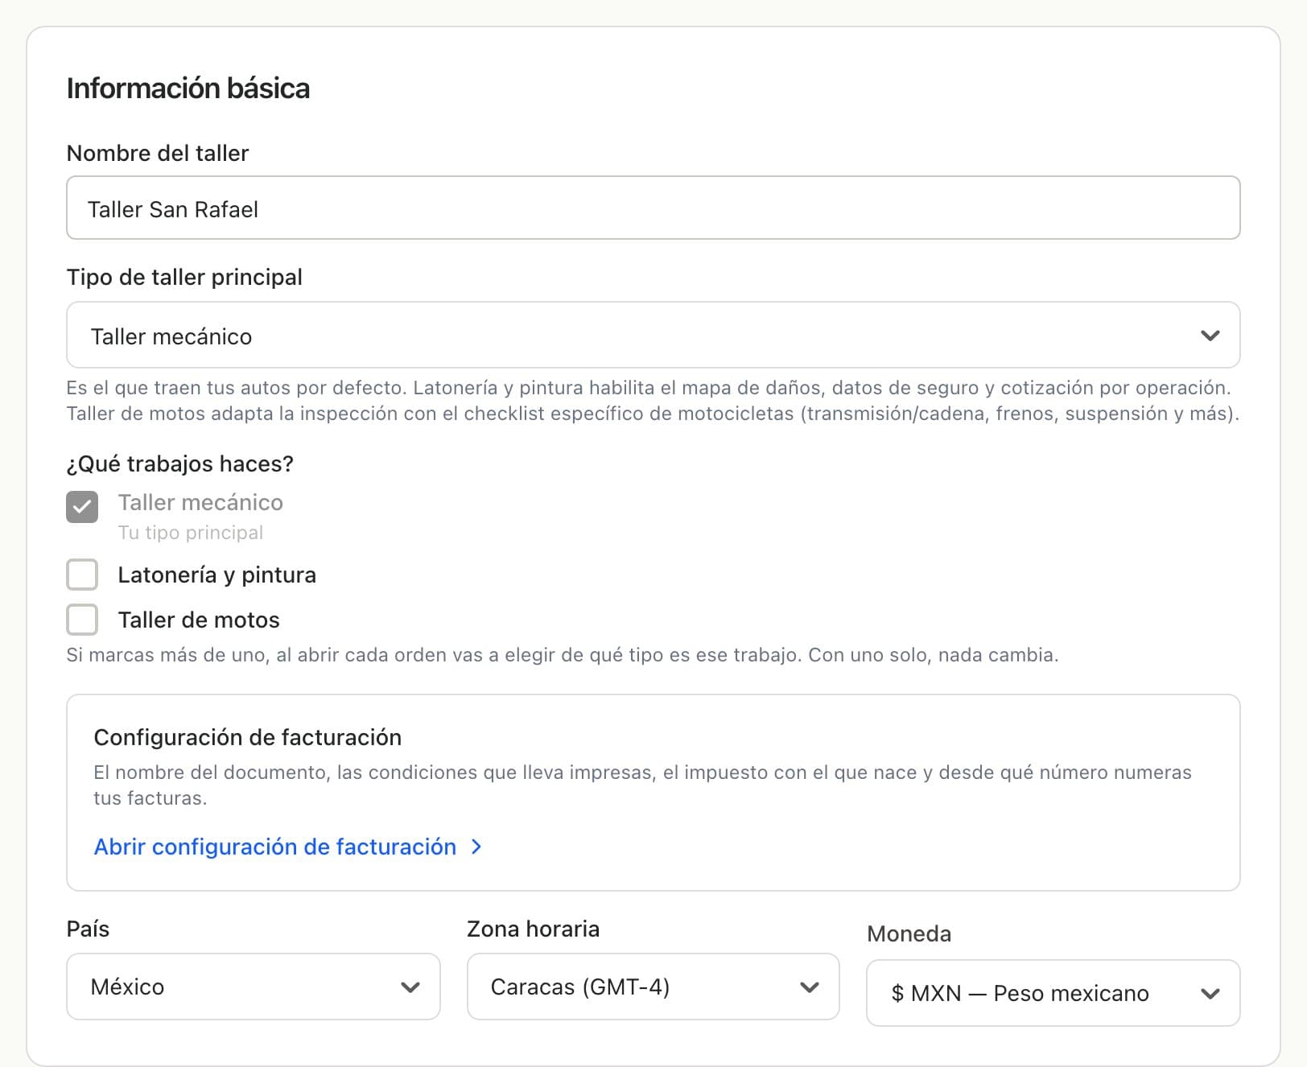
Task: Click the Taller de motos label text
Action: point(199,620)
